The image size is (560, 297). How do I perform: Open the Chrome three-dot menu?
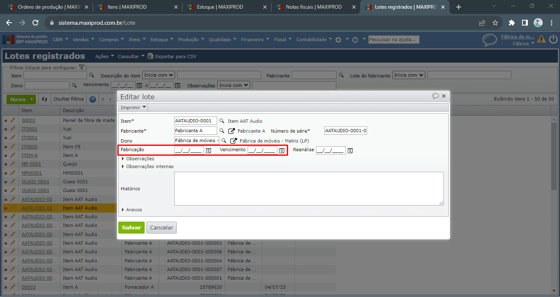point(552,23)
